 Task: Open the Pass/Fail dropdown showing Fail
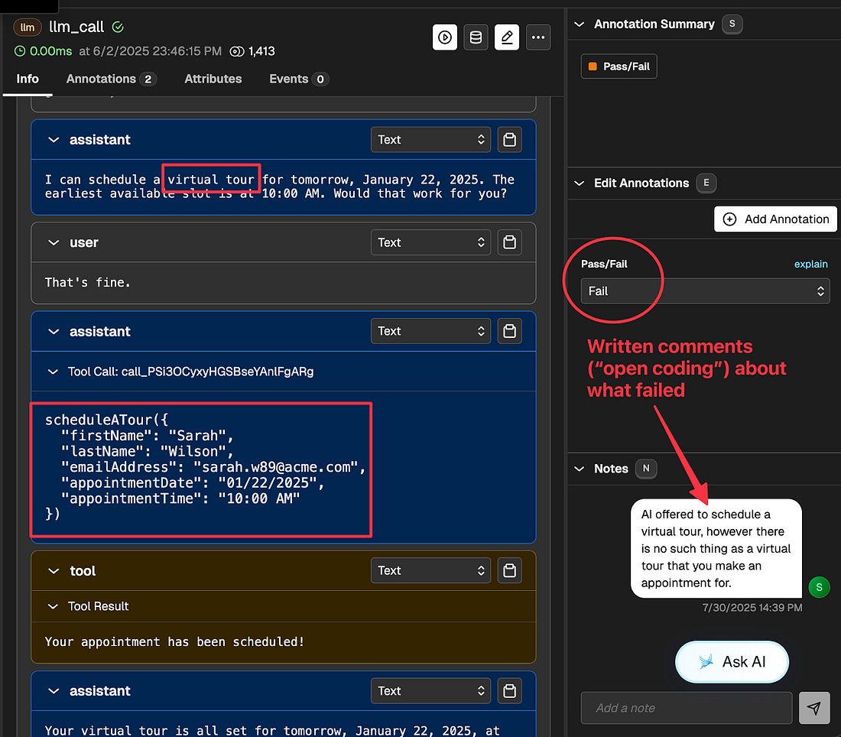pos(706,291)
